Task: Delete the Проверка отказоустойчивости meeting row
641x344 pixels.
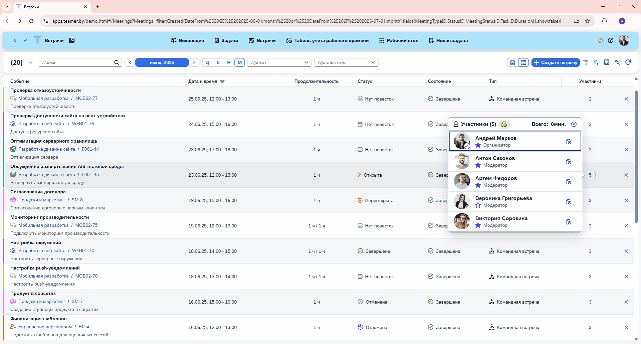Action: point(626,99)
